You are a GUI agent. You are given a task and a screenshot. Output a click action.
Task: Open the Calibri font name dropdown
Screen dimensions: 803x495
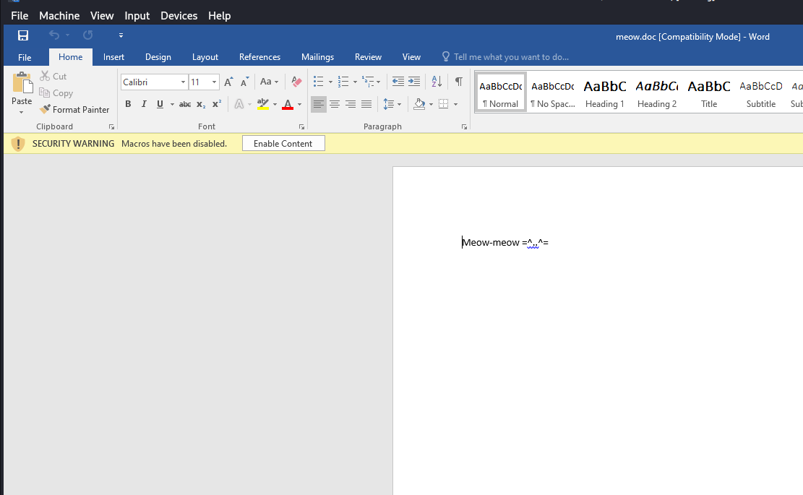(x=183, y=82)
